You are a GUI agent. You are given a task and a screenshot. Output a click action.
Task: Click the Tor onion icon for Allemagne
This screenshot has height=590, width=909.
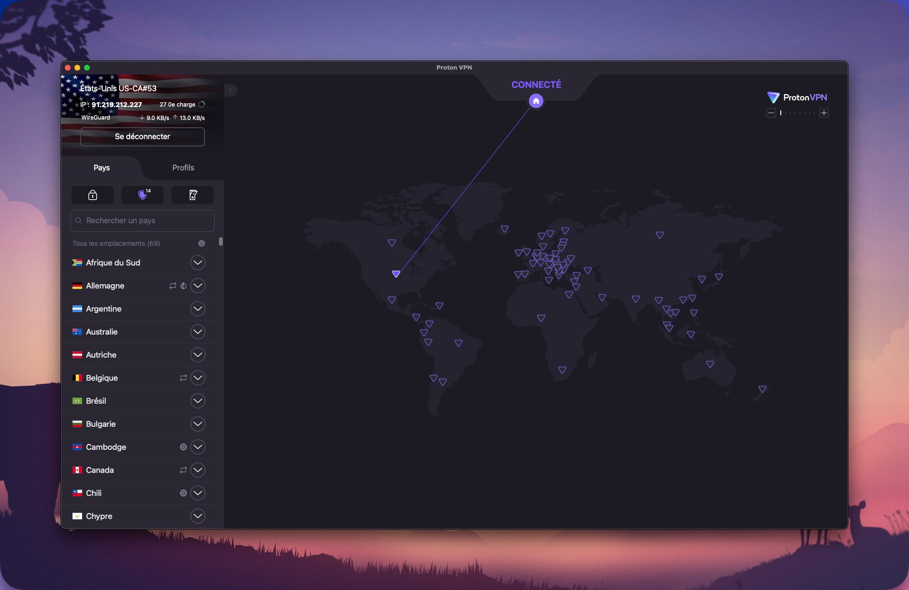pyautogui.click(x=183, y=286)
